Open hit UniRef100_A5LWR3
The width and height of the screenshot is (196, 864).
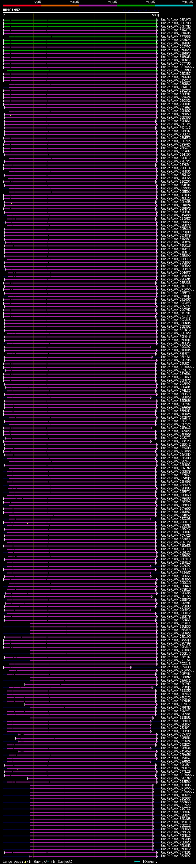click(x=176, y=843)
